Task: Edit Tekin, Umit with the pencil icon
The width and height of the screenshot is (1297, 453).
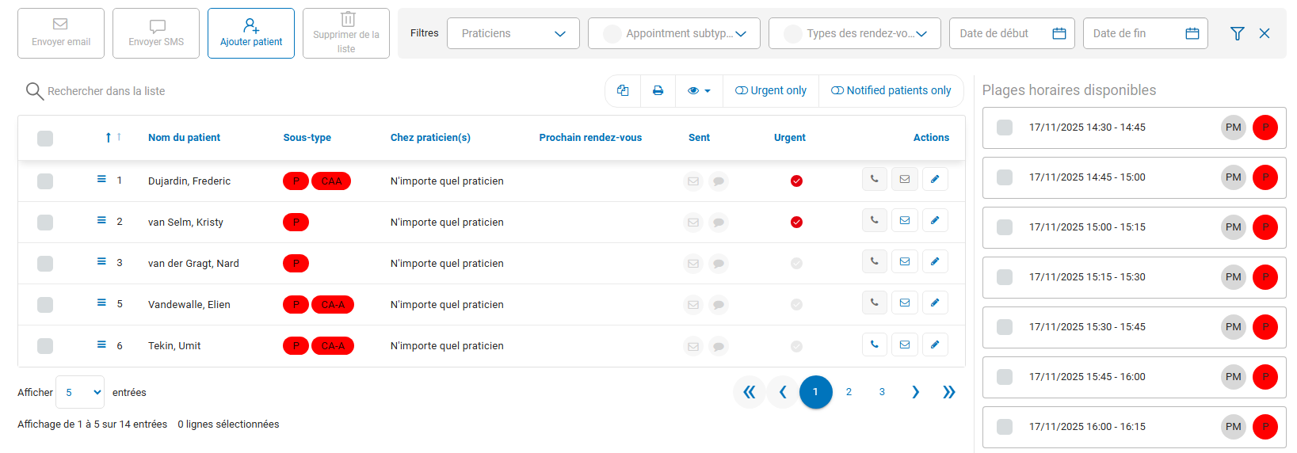Action: pos(935,345)
